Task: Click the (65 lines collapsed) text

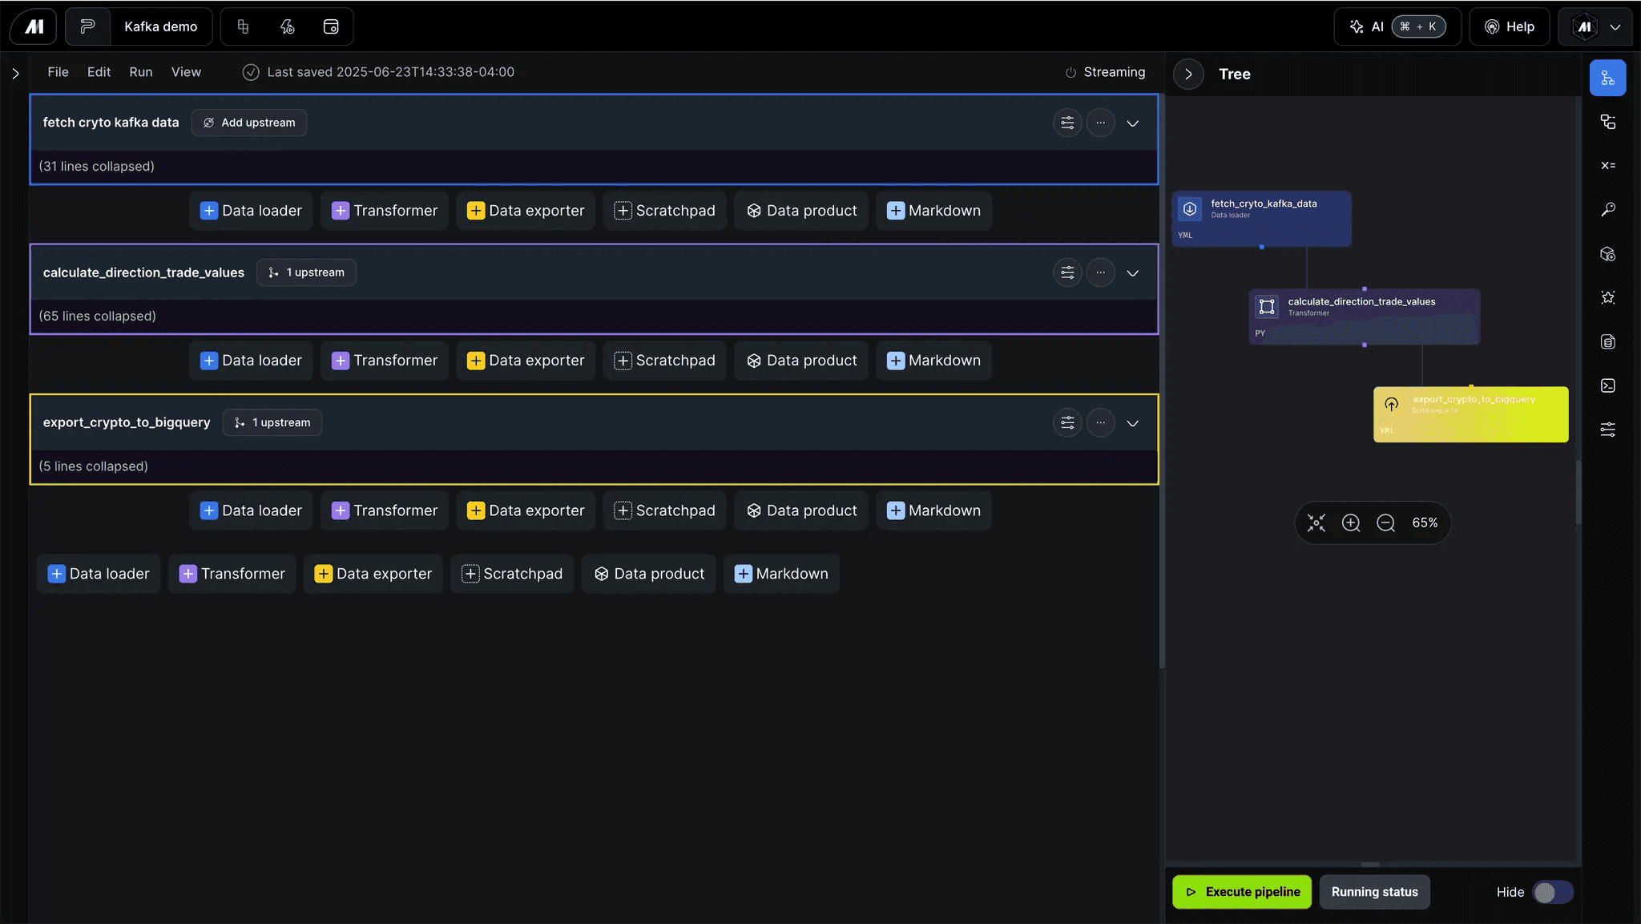Action: point(98,317)
